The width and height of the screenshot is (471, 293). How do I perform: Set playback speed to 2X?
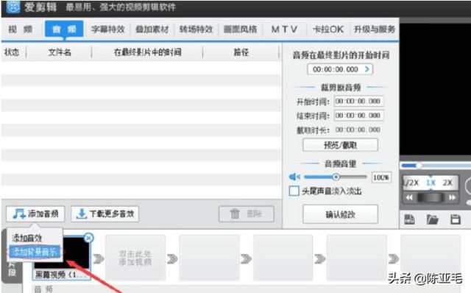point(447,183)
